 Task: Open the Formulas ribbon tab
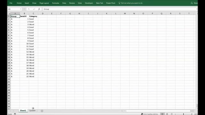click(x=55, y=3)
